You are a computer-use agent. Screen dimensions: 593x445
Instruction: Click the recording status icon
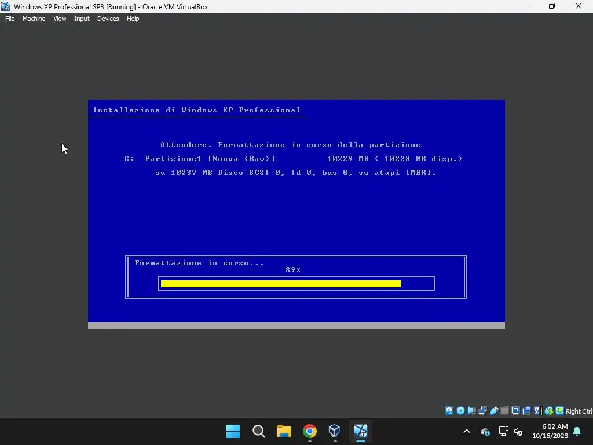tap(526, 411)
